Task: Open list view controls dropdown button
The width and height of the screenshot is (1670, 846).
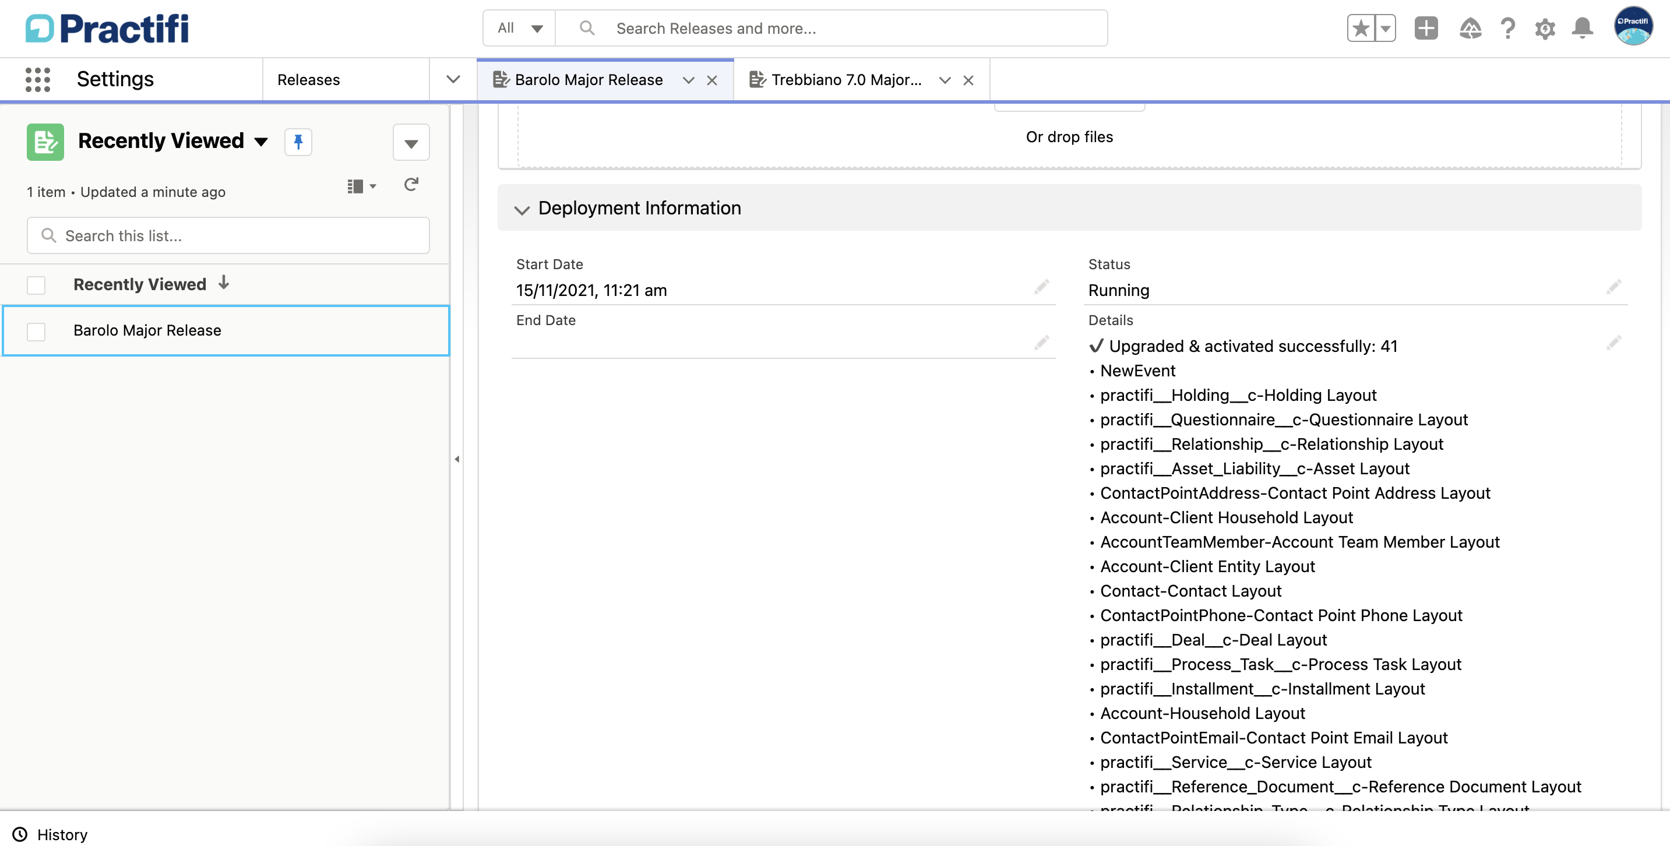Action: (411, 142)
